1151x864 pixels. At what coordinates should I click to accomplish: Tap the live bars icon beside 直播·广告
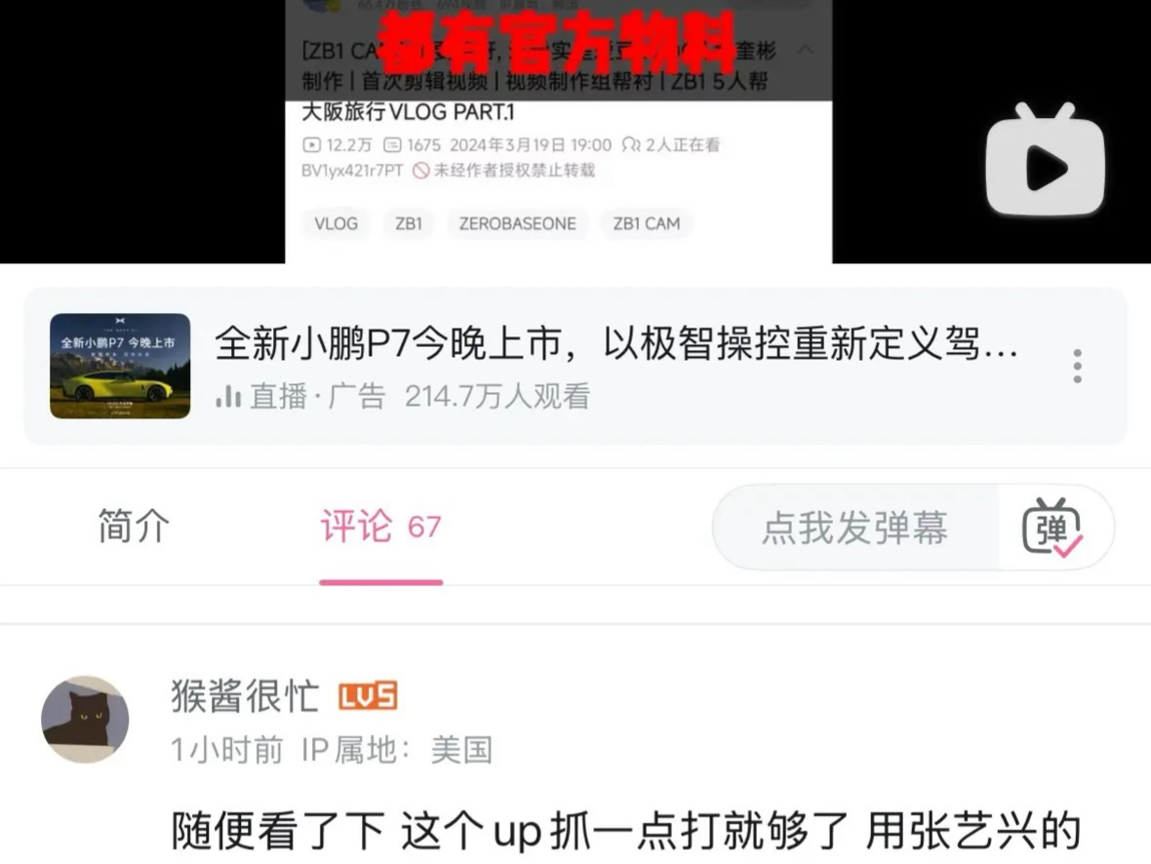point(228,396)
